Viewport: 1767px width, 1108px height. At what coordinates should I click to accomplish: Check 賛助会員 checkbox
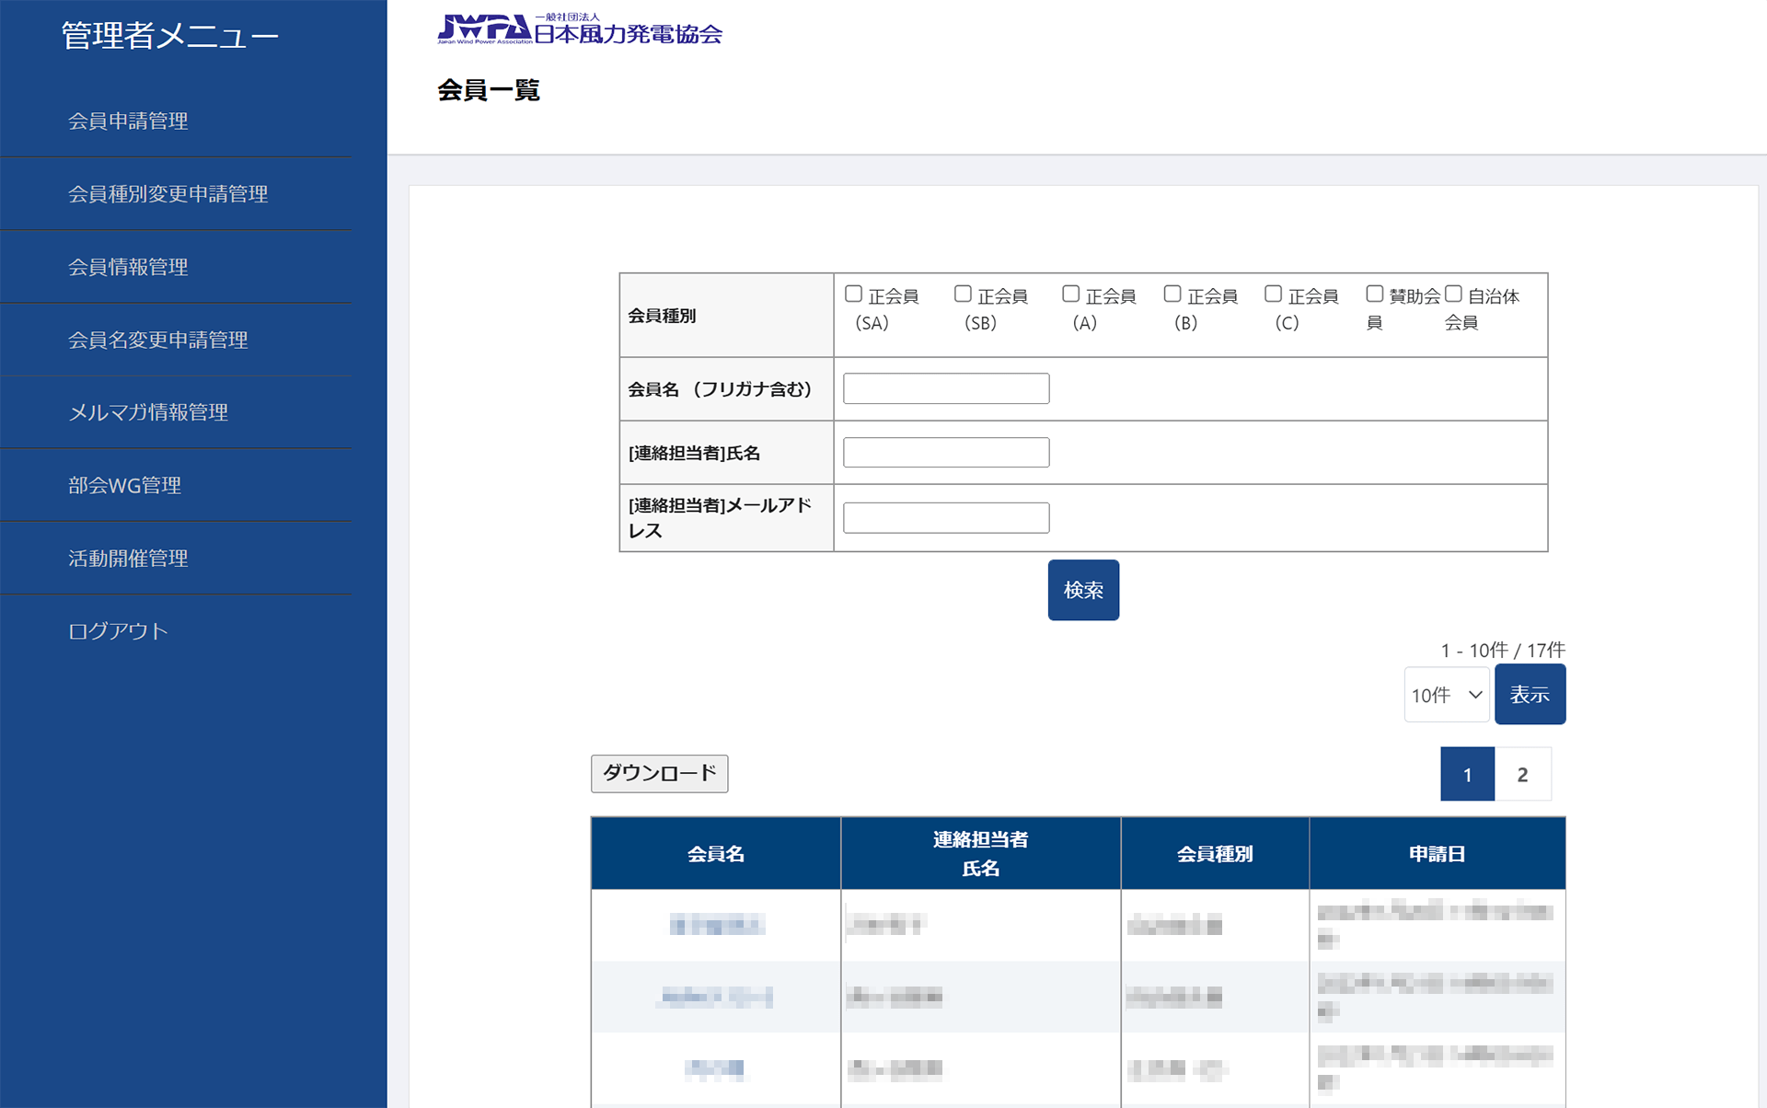coord(1375,294)
